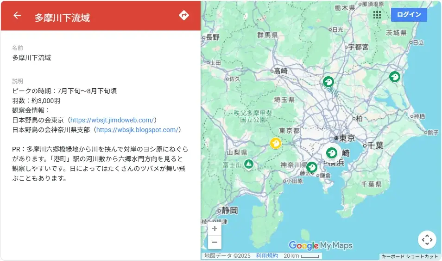Open the 利用規約 link below the map
This screenshot has width=442, height=261.
pyautogui.click(x=267, y=256)
